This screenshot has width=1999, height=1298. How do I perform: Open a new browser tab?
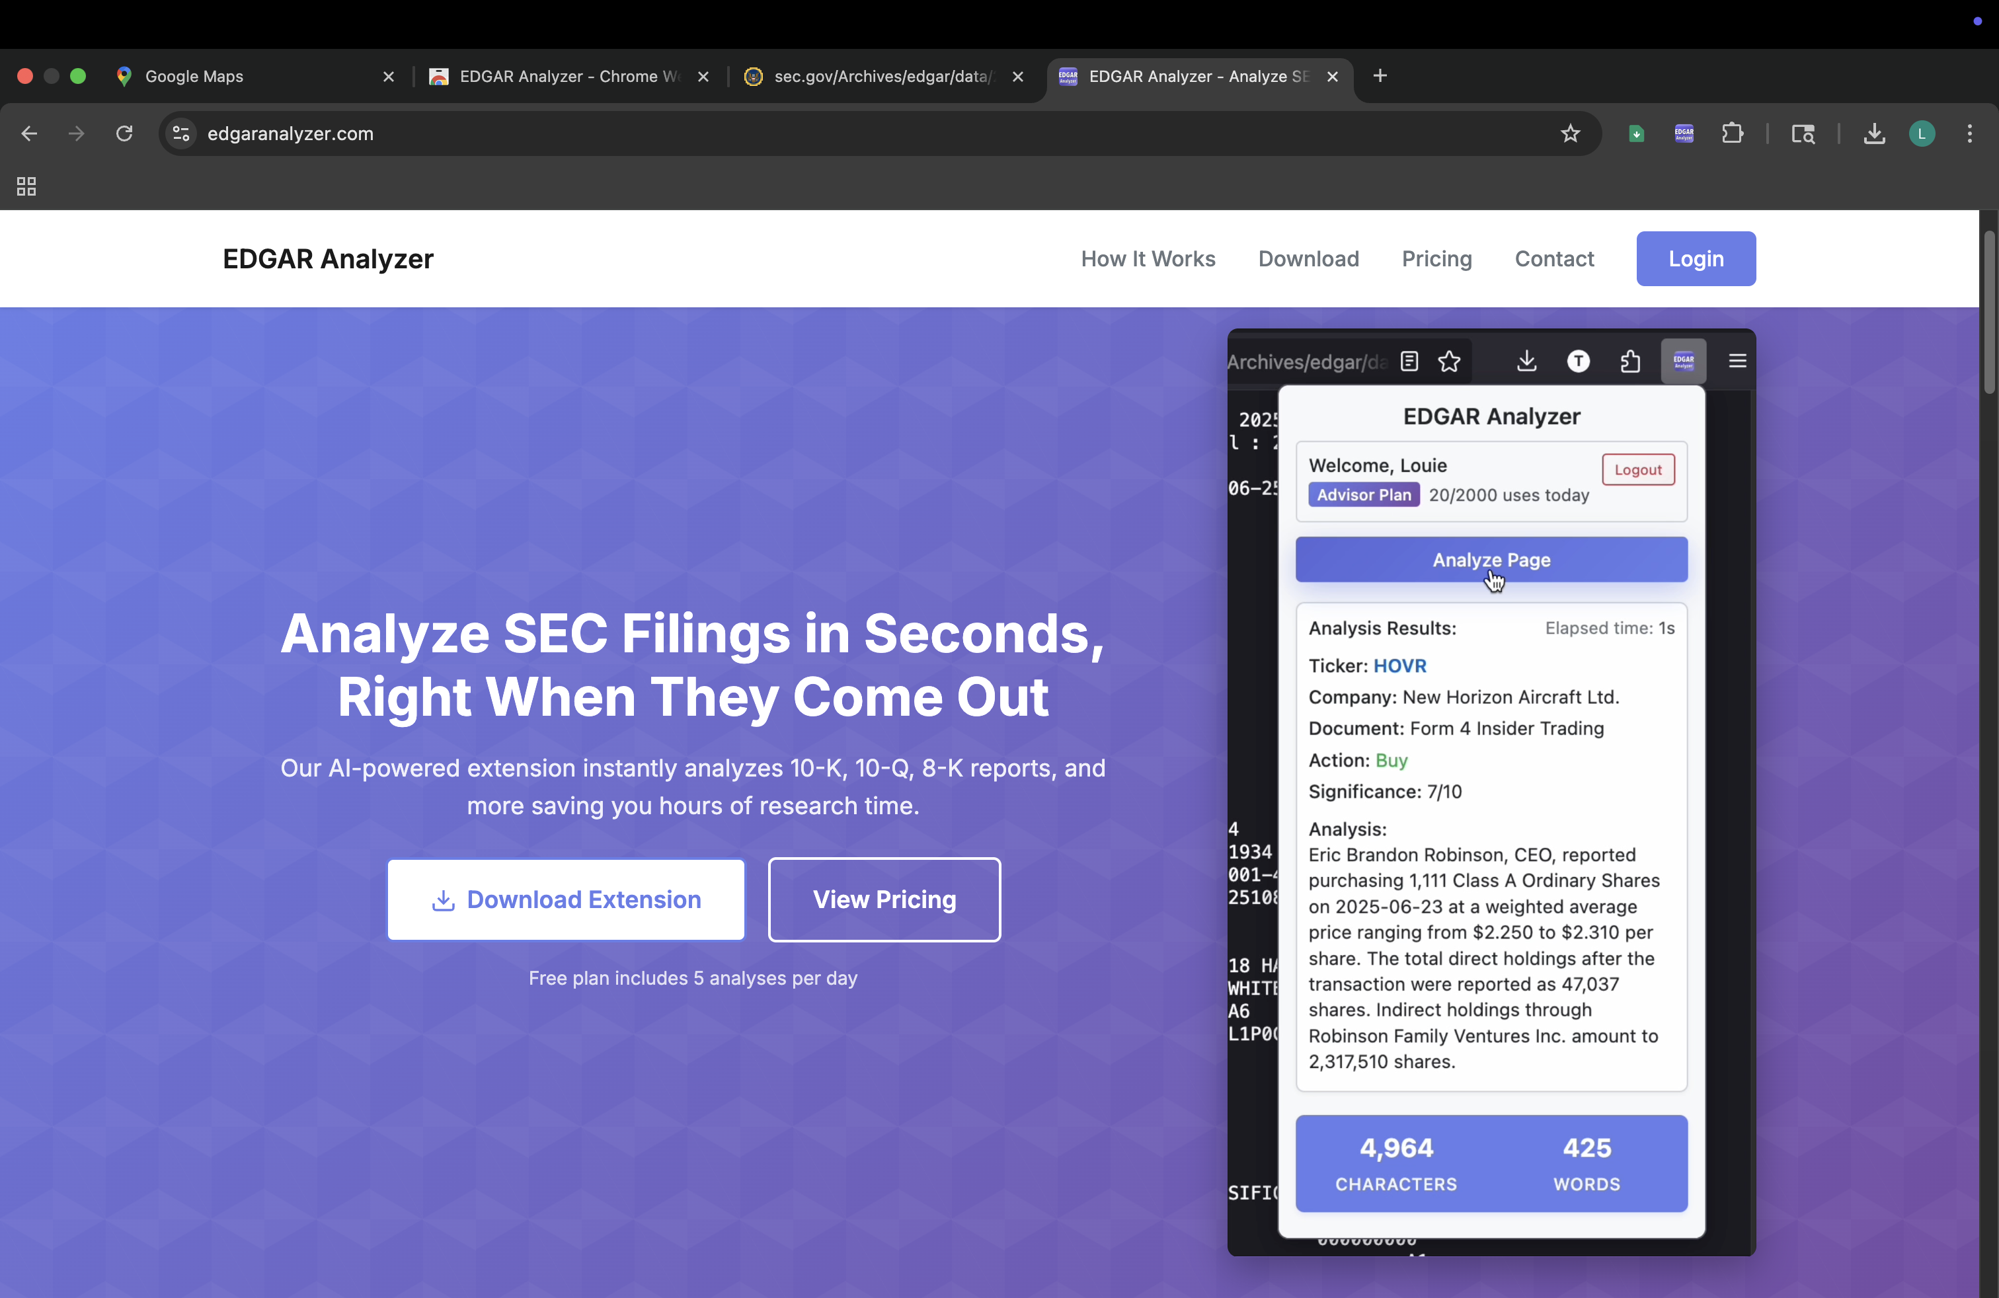coord(1380,77)
